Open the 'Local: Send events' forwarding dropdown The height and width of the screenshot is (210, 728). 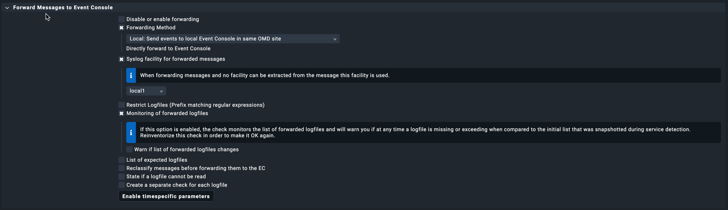[x=233, y=39]
